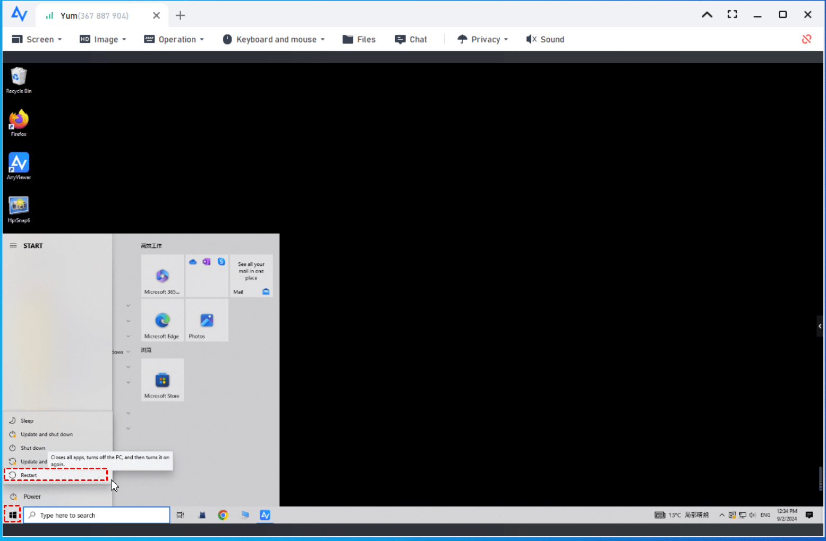Image resolution: width=826 pixels, height=541 pixels.
Task: Open new connection tab with plus
Action: coord(181,15)
